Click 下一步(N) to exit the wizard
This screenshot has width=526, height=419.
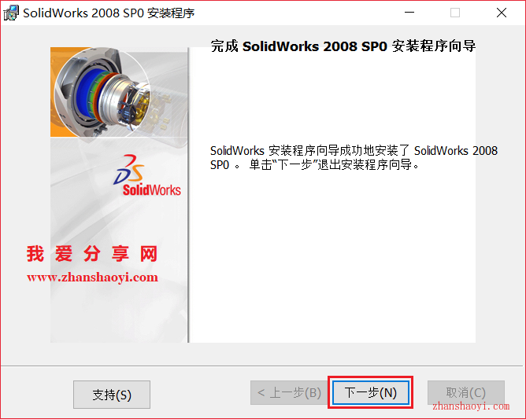click(371, 392)
